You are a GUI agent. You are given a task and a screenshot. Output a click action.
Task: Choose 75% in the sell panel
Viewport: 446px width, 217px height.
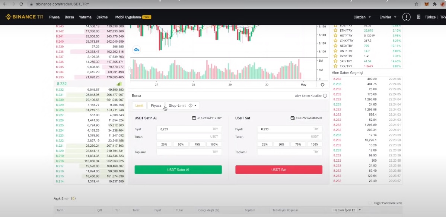(x=298, y=144)
